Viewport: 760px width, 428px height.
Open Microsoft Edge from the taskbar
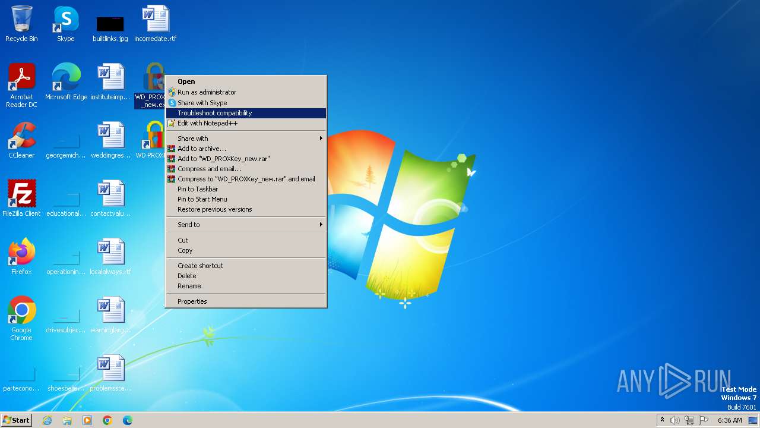click(128, 420)
